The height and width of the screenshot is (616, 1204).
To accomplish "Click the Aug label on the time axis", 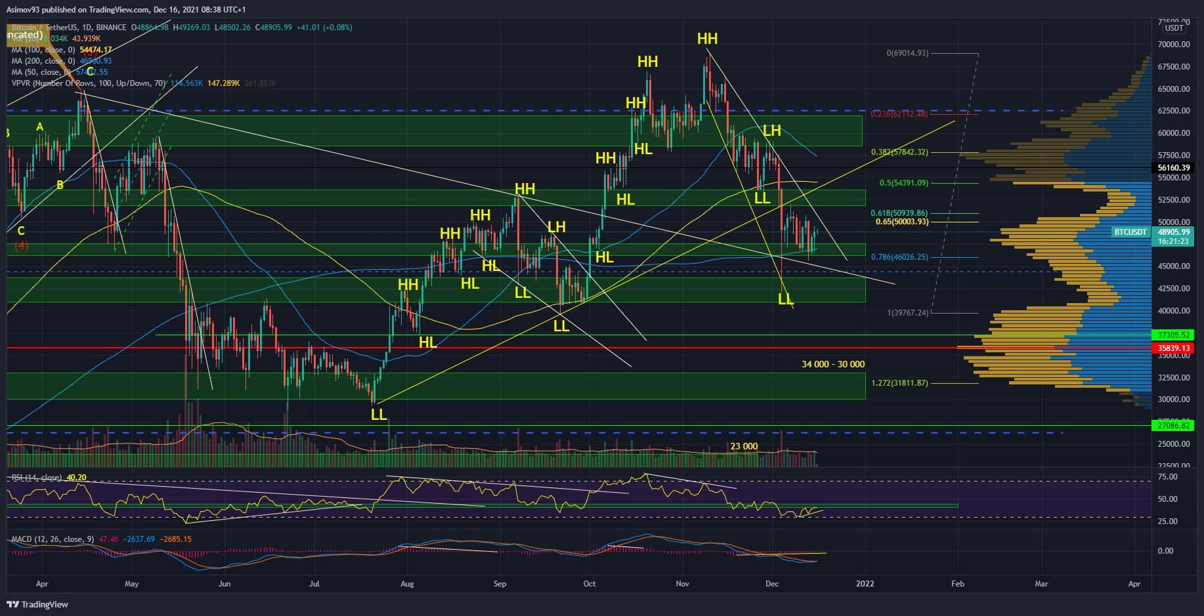I will tap(407, 584).
